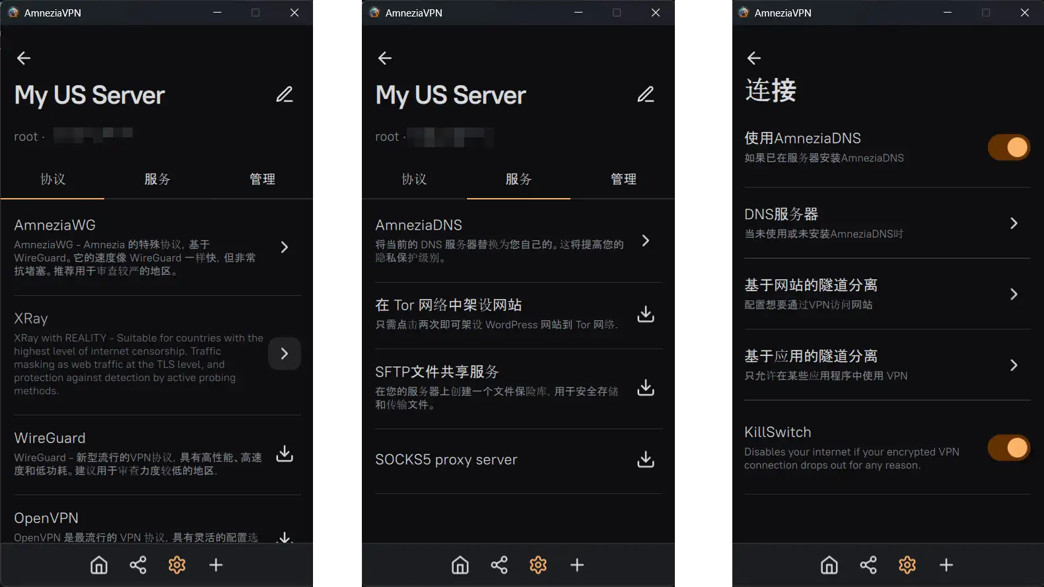Click SOCKS5 proxy server title
The height and width of the screenshot is (587, 1044).
(x=446, y=460)
